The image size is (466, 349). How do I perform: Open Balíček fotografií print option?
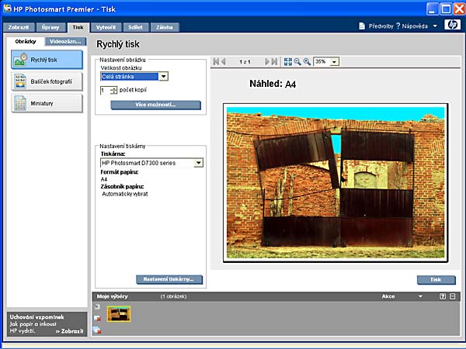click(47, 81)
